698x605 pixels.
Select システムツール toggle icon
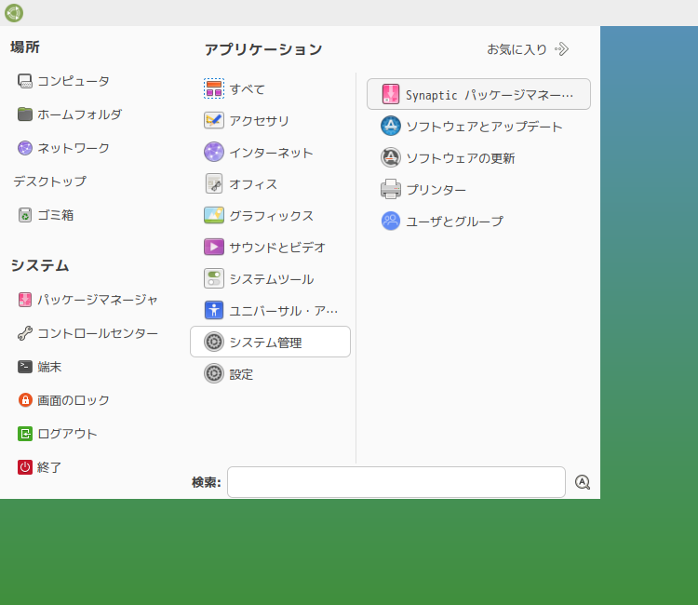pos(214,278)
